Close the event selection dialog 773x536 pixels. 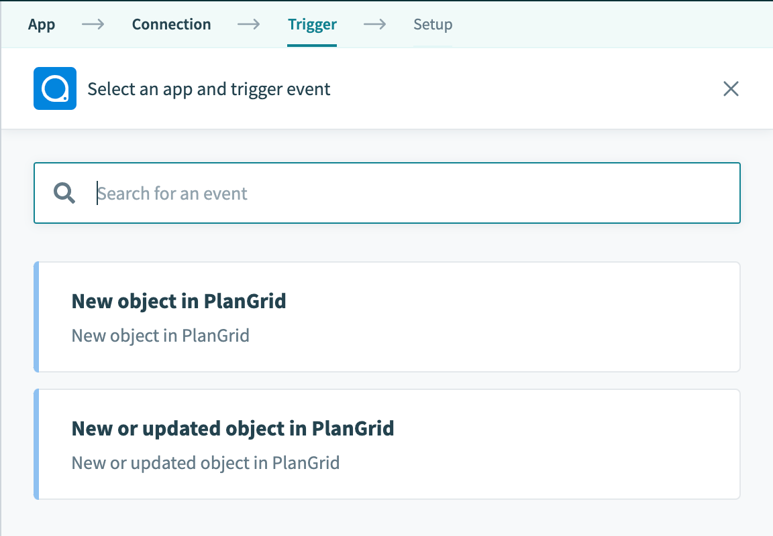click(731, 88)
